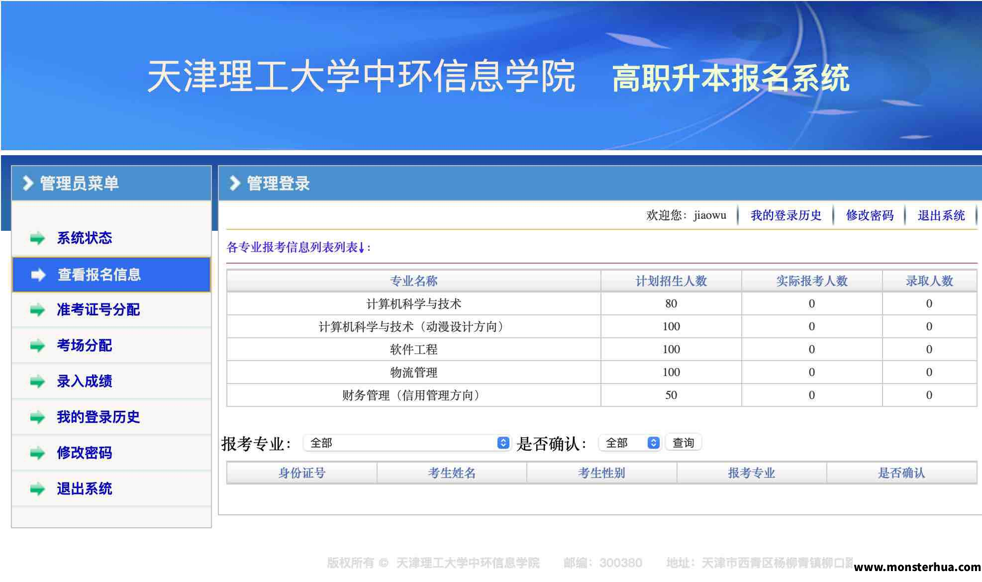
Task: Click the green arrow icon beside sidebar 退出系统
Action: (x=37, y=489)
